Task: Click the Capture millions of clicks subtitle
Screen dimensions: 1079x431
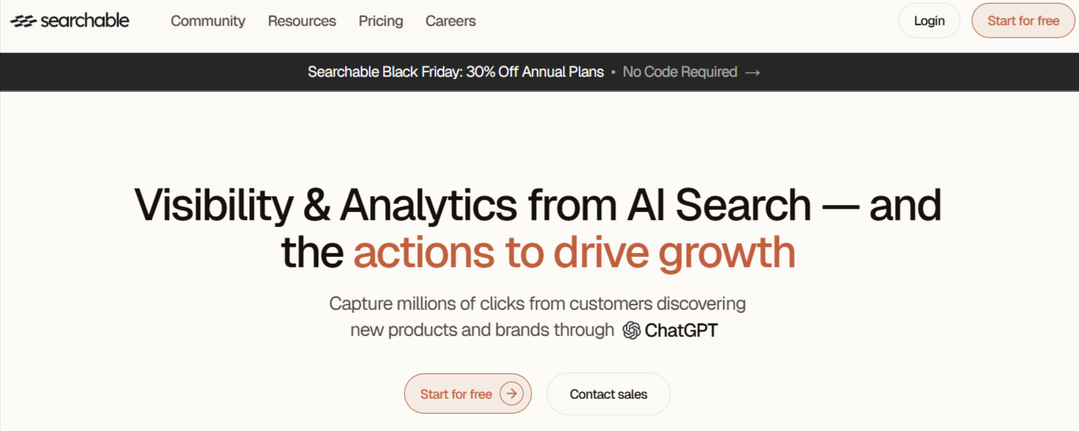Action: 537,303
